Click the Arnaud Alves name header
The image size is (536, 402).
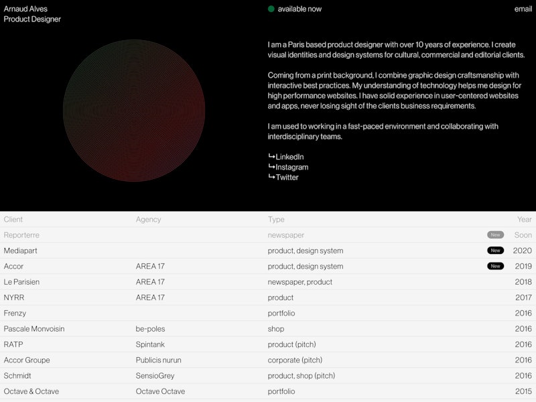coord(25,9)
